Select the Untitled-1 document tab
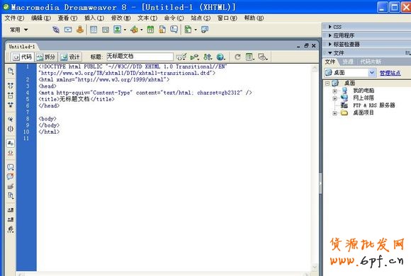Viewport: 411px width, 276px height. coord(22,47)
